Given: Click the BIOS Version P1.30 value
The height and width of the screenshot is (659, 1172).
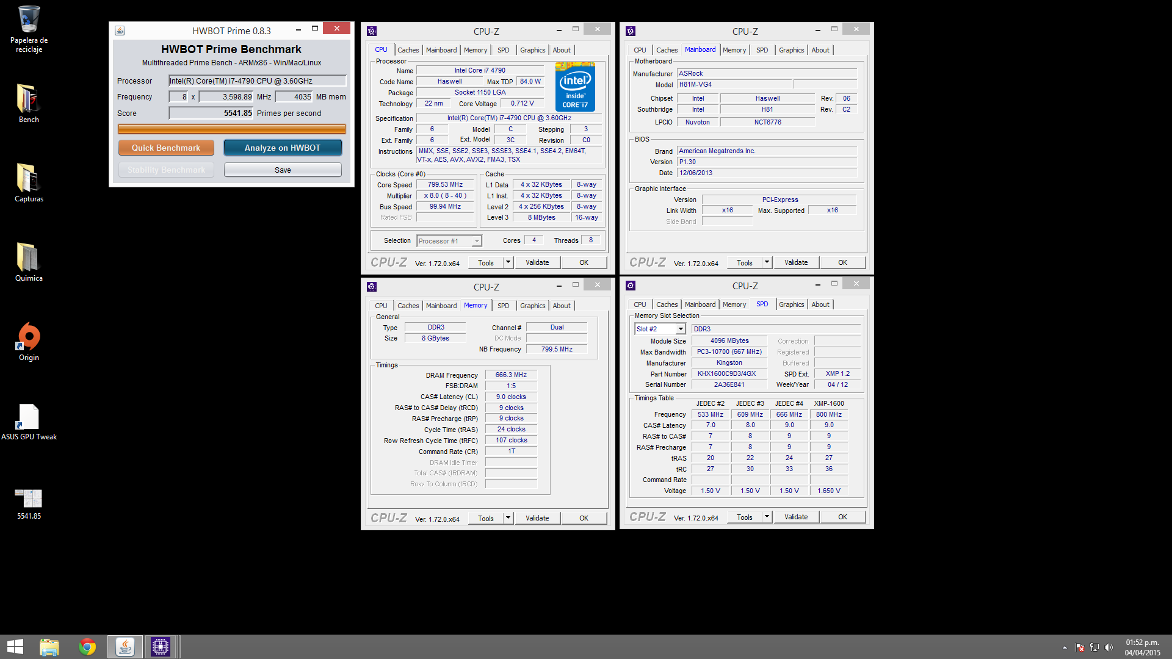Looking at the screenshot, I should tap(767, 162).
